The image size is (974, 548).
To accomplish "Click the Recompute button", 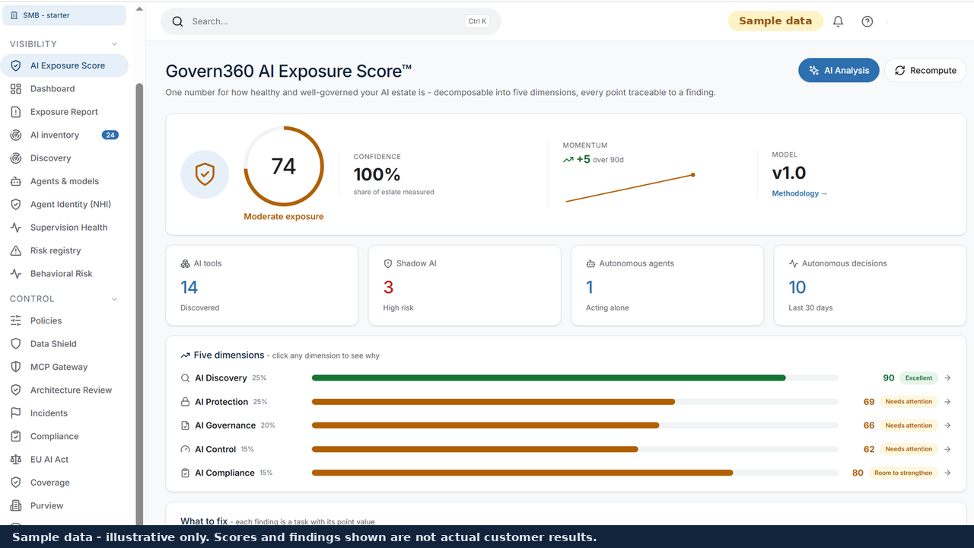I will 925,70.
